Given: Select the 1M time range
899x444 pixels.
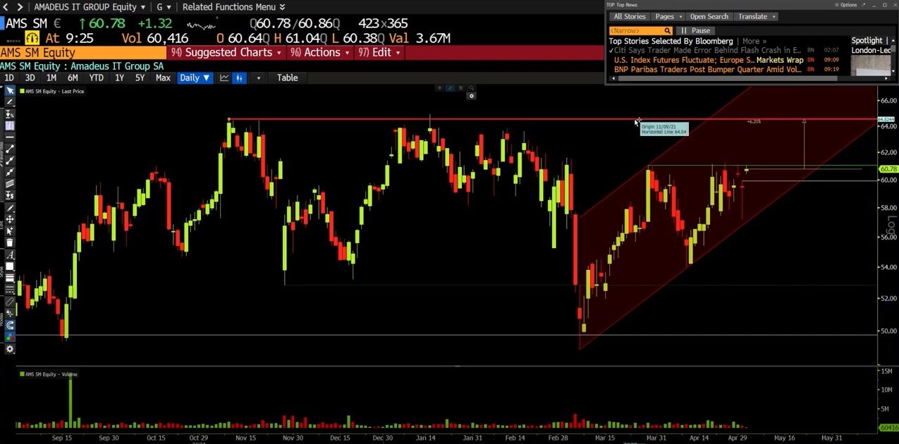Looking at the screenshot, I should click(x=51, y=78).
